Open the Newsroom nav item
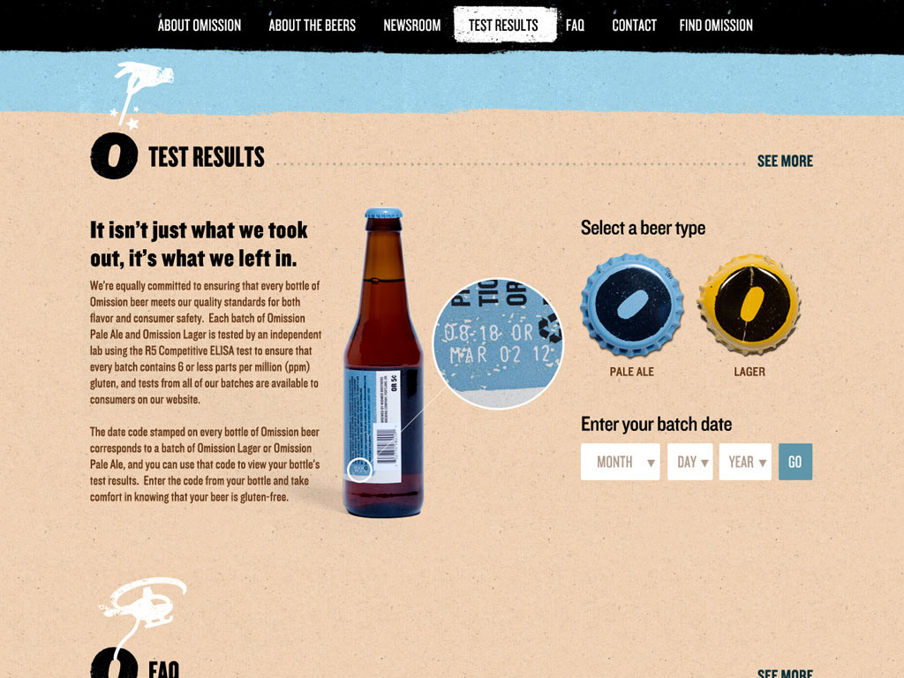Image resolution: width=904 pixels, height=678 pixels. (x=412, y=26)
